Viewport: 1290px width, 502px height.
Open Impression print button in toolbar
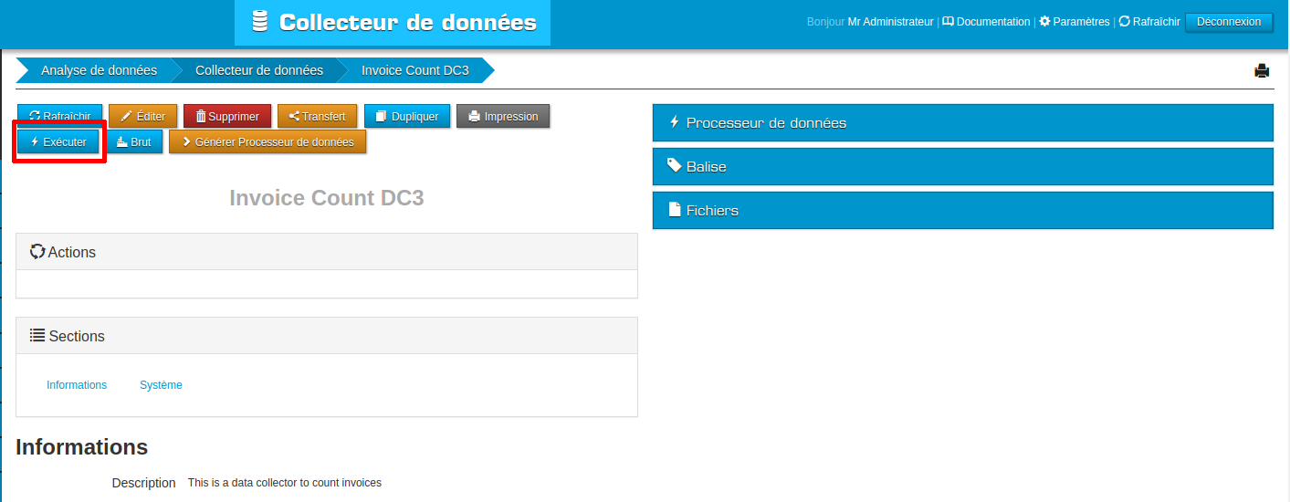point(503,117)
